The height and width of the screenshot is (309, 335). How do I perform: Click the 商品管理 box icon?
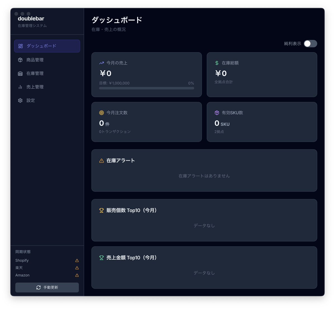(20, 60)
